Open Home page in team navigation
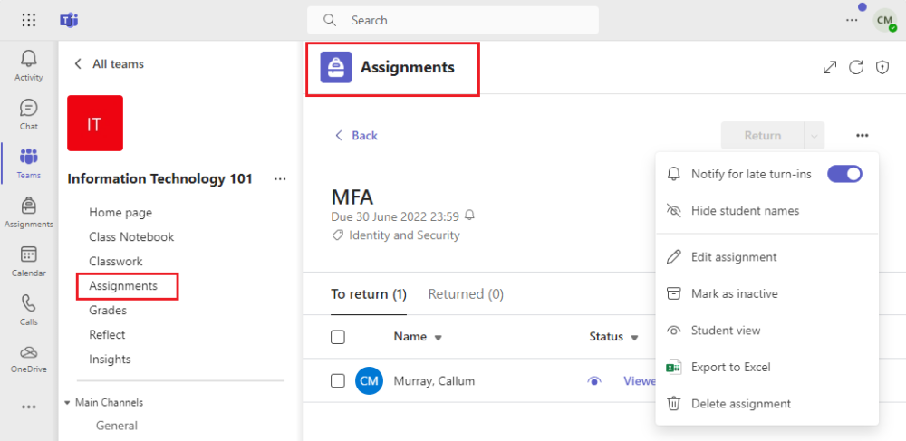This screenshot has height=441, width=906. click(x=120, y=213)
